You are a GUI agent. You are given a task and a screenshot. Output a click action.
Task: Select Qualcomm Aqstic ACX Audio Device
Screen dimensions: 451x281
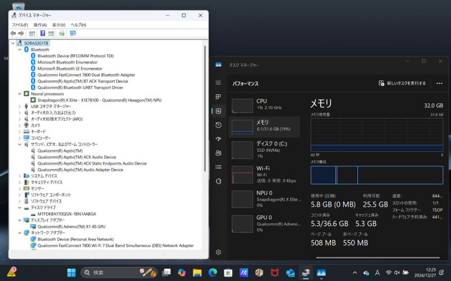[77, 157]
